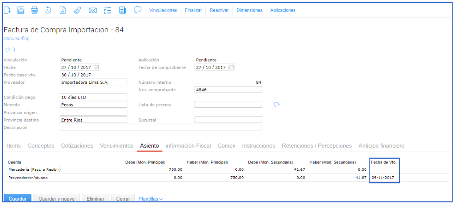
Task: Click the save diskette icon
Action: [21, 10]
